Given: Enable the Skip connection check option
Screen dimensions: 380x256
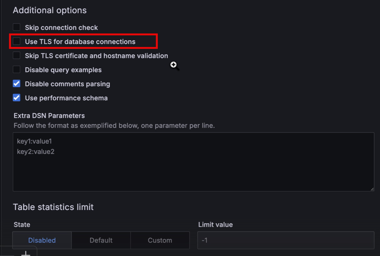Looking at the screenshot, I should 16,27.
